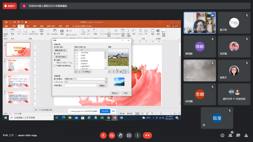Click the theme input field
The height and width of the screenshot is (142, 253).
[81, 86]
